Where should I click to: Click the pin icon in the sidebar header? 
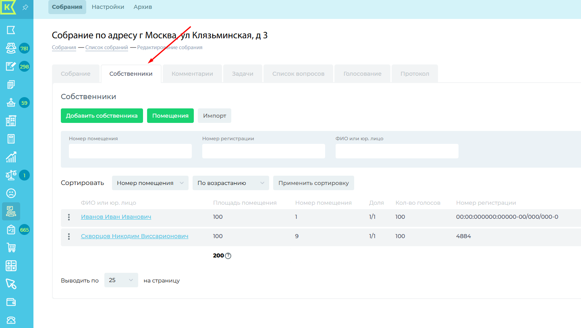[x=25, y=7]
